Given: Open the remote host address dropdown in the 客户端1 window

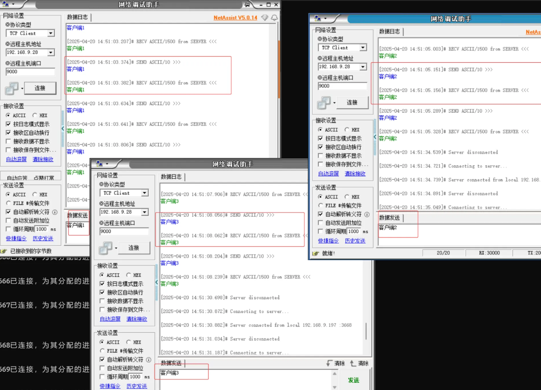Looking at the screenshot, I should click(x=51, y=52).
